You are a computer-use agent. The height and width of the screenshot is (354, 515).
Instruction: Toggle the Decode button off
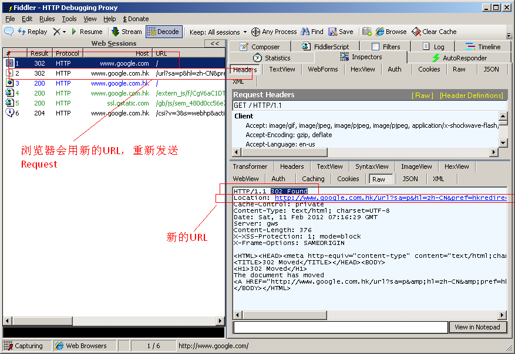click(x=163, y=32)
